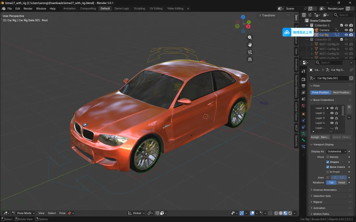The height and width of the screenshot is (222, 356).
Task: Click the pin icon in properties header
Action: [x=351, y=70]
